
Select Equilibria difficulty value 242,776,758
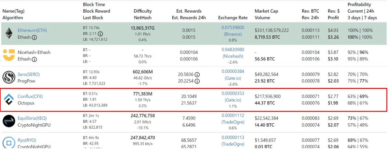[143, 116]
